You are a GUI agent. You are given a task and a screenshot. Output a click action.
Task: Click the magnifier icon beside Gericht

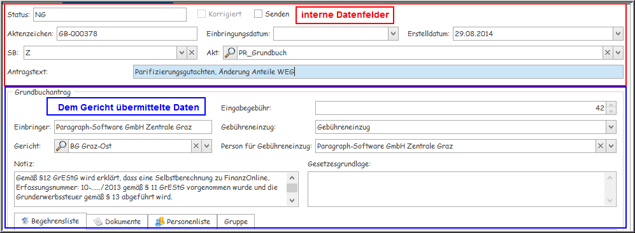61,146
